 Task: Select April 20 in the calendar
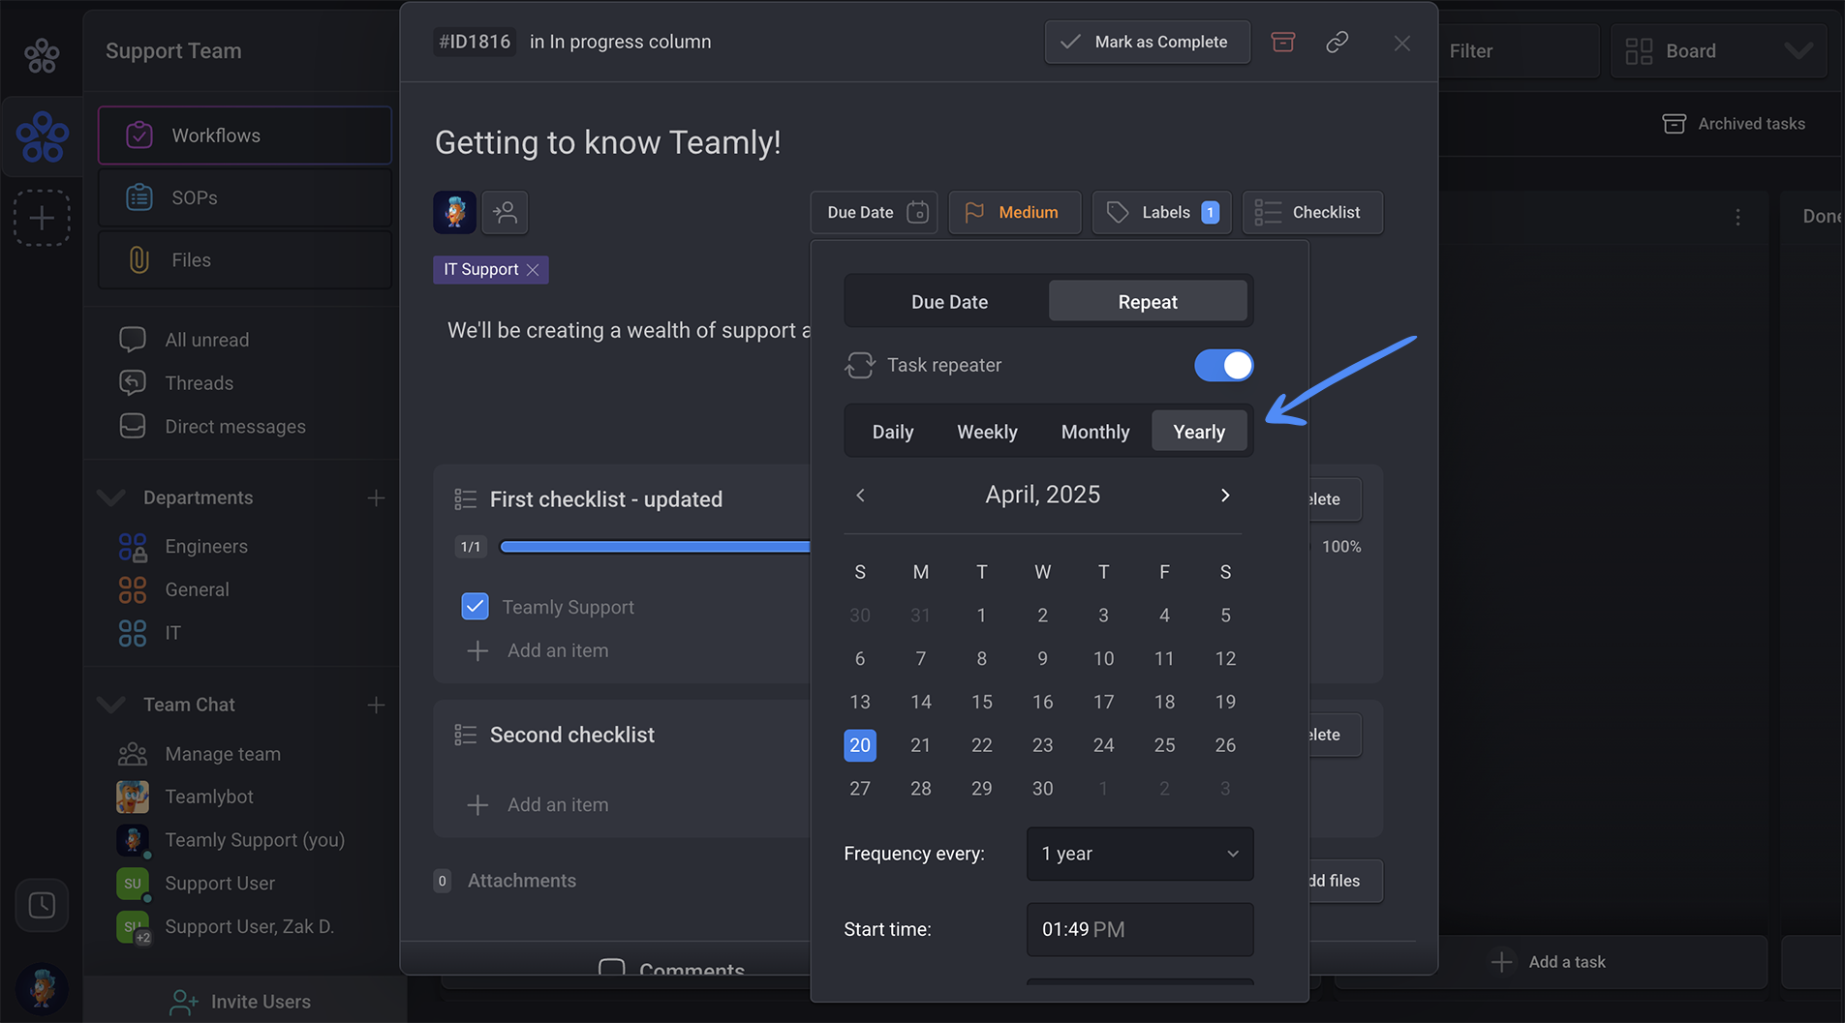[860, 745]
